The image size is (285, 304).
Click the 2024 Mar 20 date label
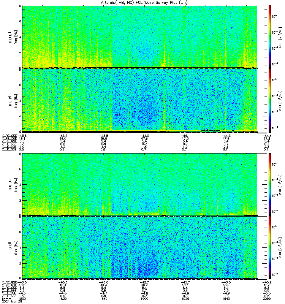(12, 301)
